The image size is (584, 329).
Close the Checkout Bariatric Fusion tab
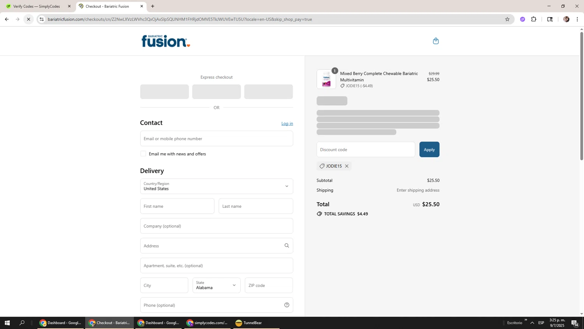tap(142, 6)
